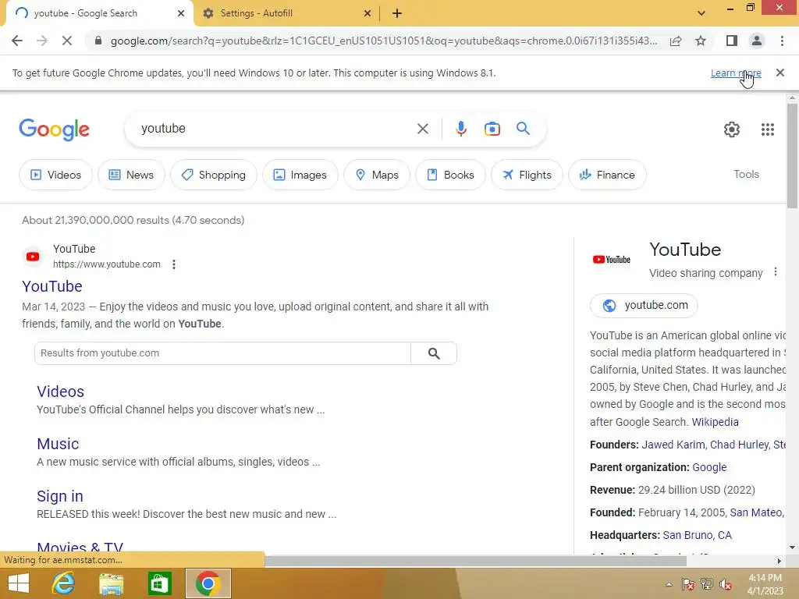Stop loading the page
Viewport: 799px width, 599px height.
tap(66, 41)
